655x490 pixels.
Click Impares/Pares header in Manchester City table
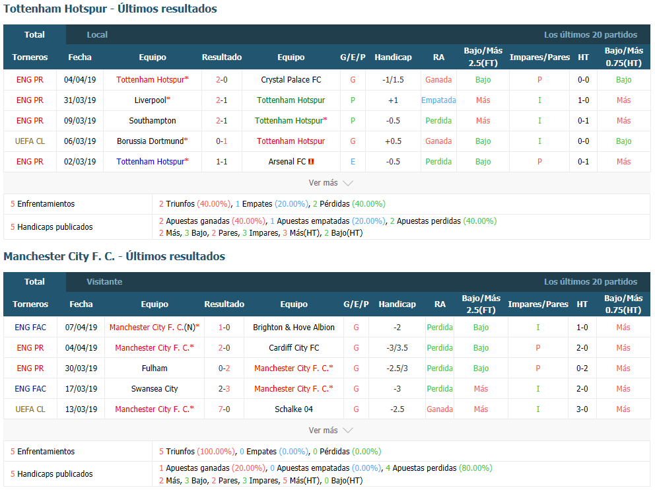click(x=538, y=304)
